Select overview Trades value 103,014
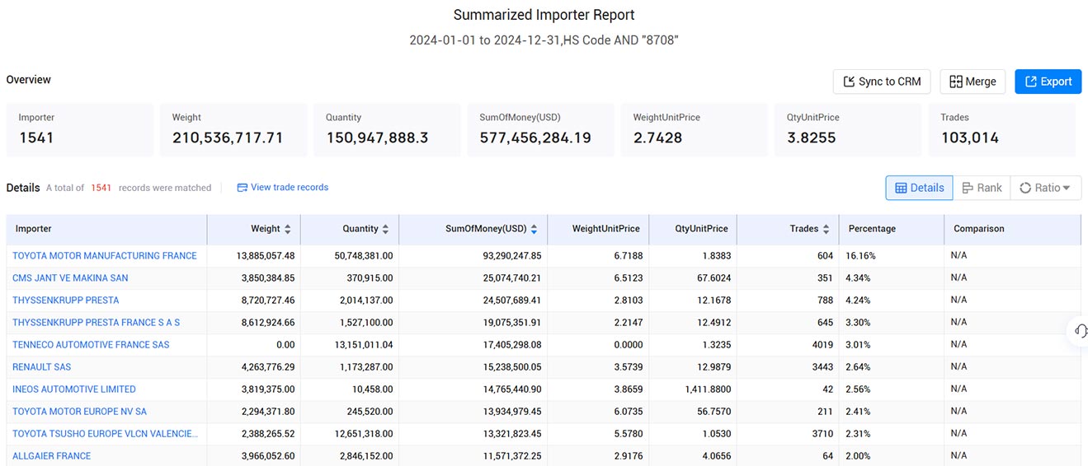The height and width of the screenshot is (466, 1088). point(969,137)
